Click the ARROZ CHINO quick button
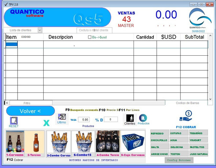The width and height of the screenshot is (216, 168). point(159,154)
